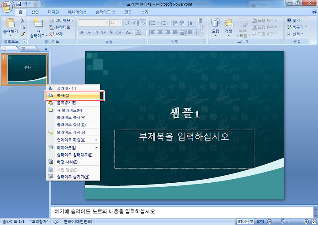
Task: Customize Quick Access Toolbar dropdown arrow
Action: tap(45, 4)
